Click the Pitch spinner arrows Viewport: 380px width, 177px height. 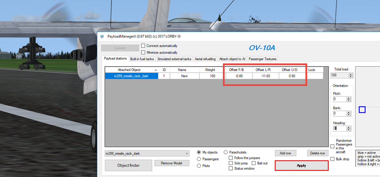[349, 99]
